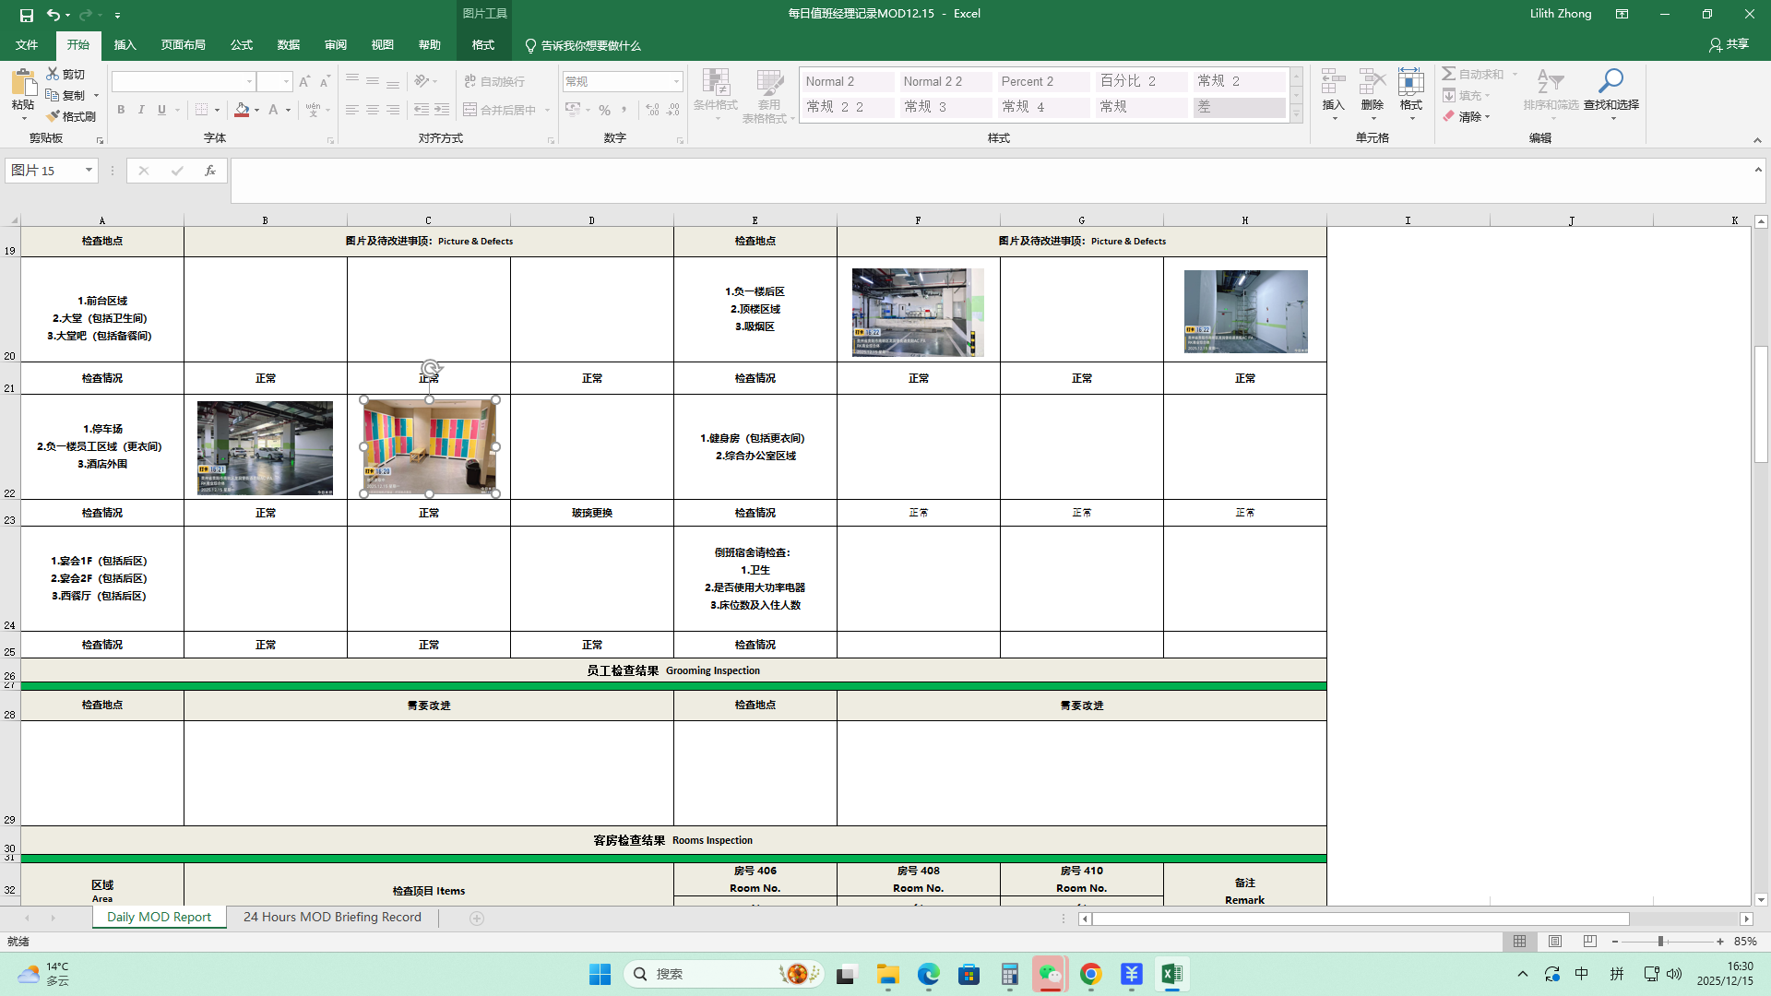
Task: Click the zoom slider handle
Action: (1660, 942)
